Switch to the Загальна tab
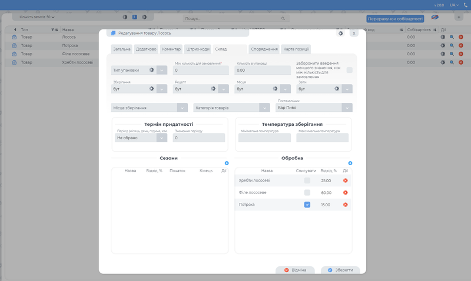The image size is (471, 281). (x=122, y=49)
